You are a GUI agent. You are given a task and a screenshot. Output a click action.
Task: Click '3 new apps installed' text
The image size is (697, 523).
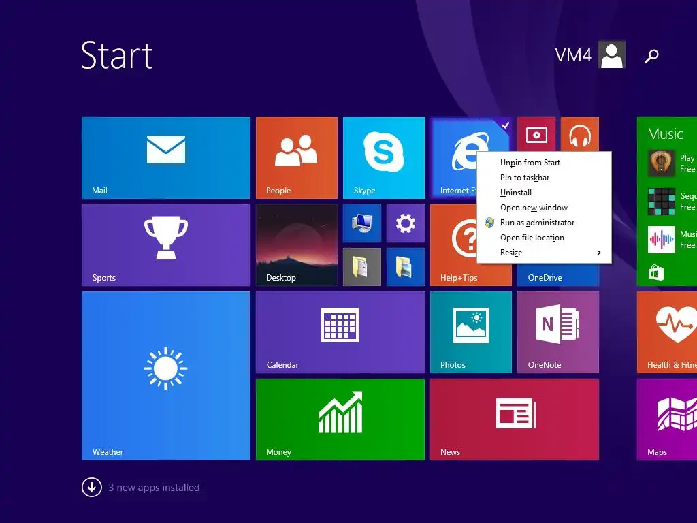point(154,488)
